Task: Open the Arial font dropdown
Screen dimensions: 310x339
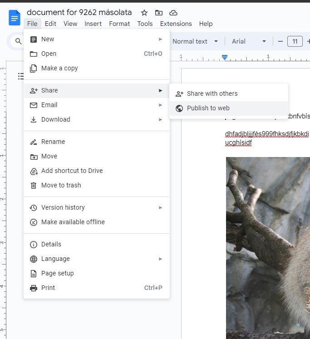Action: pyautogui.click(x=249, y=41)
